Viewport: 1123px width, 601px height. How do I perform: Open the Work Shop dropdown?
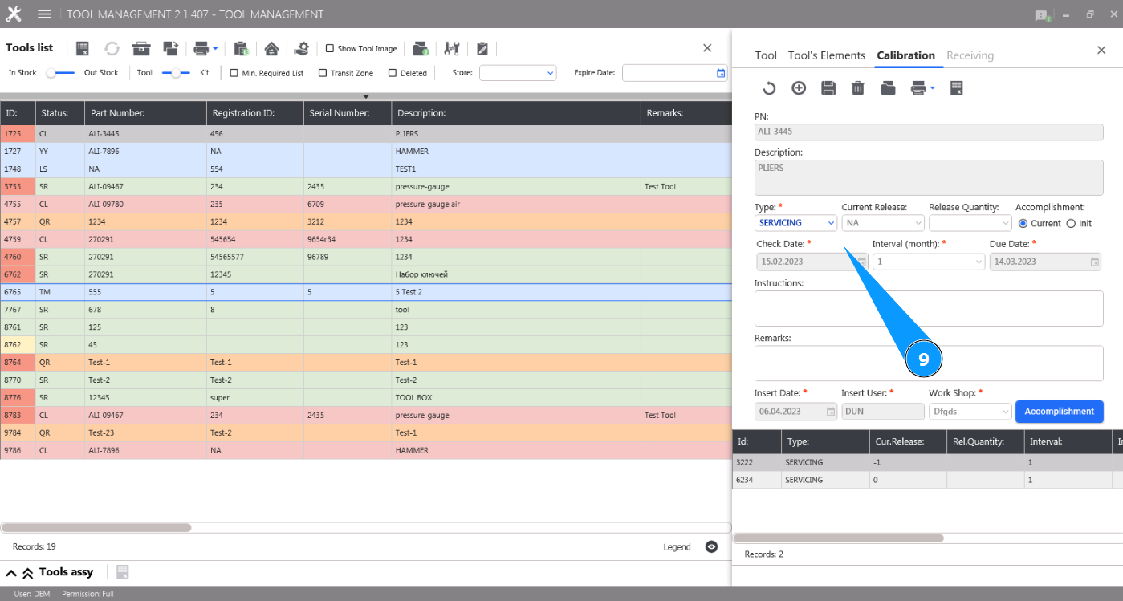click(970, 412)
